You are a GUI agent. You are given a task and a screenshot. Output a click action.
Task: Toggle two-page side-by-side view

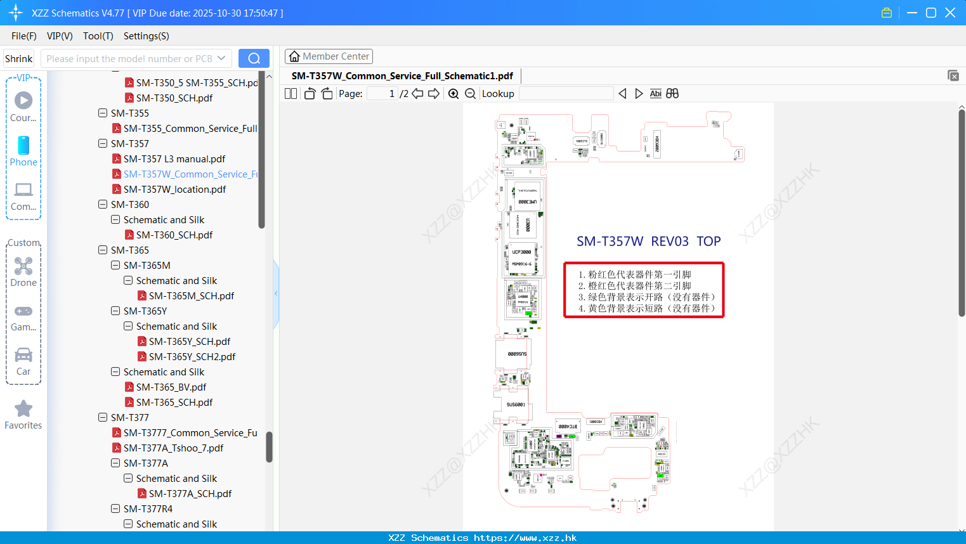(x=290, y=93)
